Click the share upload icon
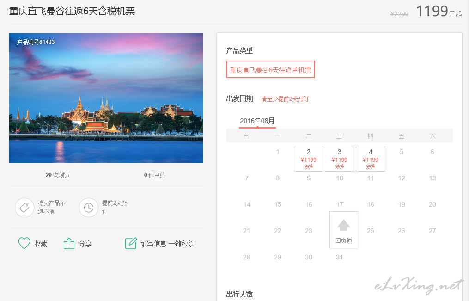 (x=69, y=243)
